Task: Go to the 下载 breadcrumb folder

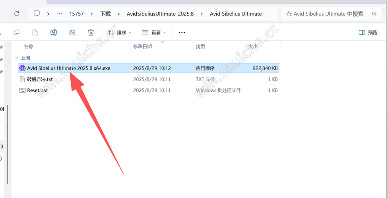Action: pyautogui.click(x=105, y=14)
